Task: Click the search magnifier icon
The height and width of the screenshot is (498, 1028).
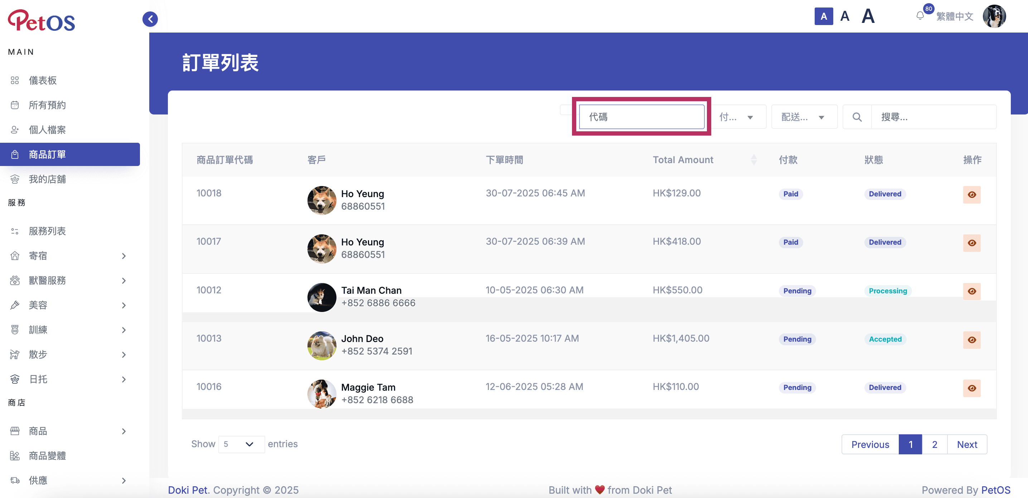Action: [x=857, y=117]
